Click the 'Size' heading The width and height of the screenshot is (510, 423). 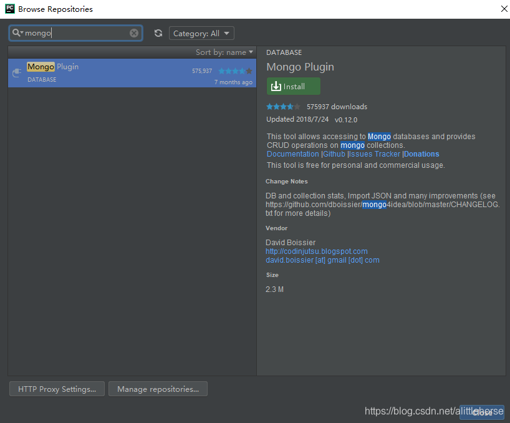click(x=272, y=275)
